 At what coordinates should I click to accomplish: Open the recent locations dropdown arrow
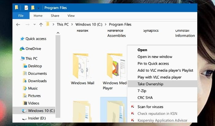[x=34, y=25]
